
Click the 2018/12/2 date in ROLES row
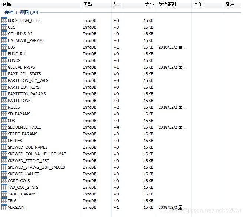click(x=173, y=107)
